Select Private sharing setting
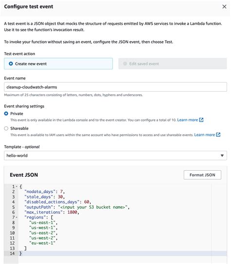231x264 pixels. tap(6, 114)
